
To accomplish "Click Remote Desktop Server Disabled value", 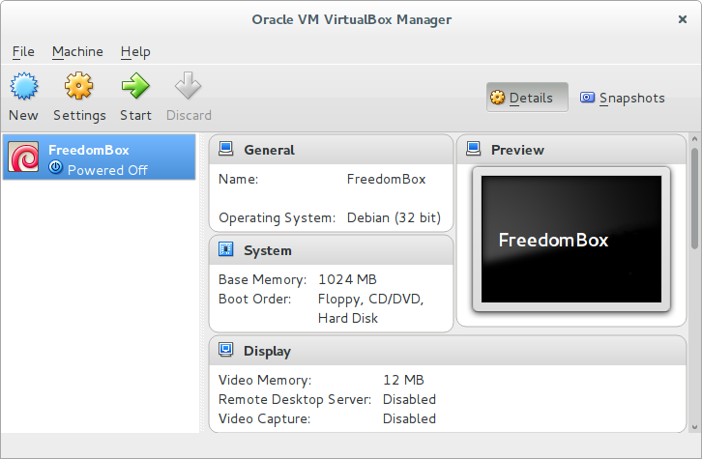I will [x=409, y=399].
